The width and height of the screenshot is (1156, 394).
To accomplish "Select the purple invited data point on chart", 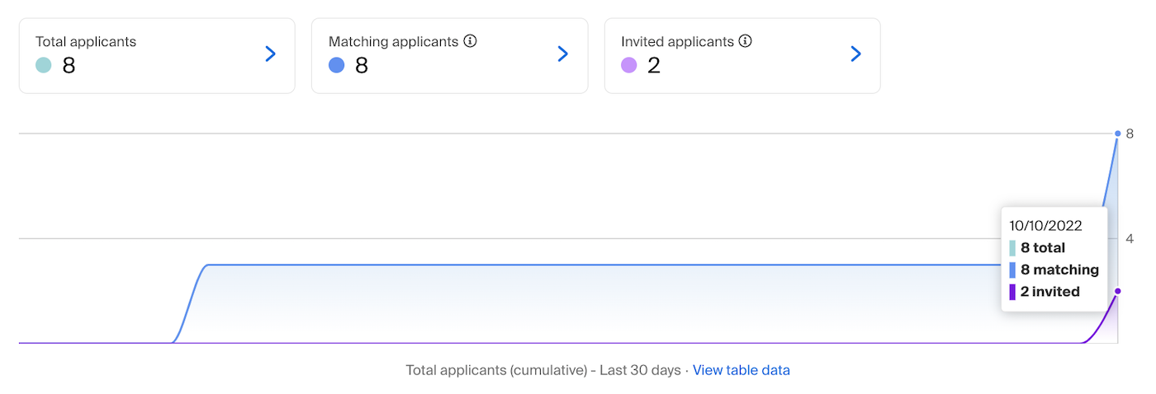I will 1118,291.
